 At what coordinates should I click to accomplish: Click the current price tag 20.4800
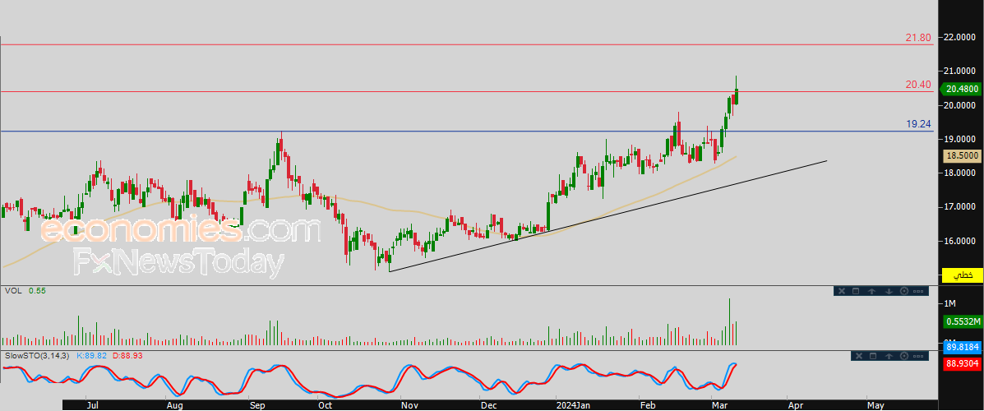963,90
